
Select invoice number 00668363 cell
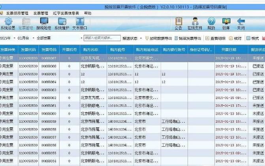pos(49,90)
